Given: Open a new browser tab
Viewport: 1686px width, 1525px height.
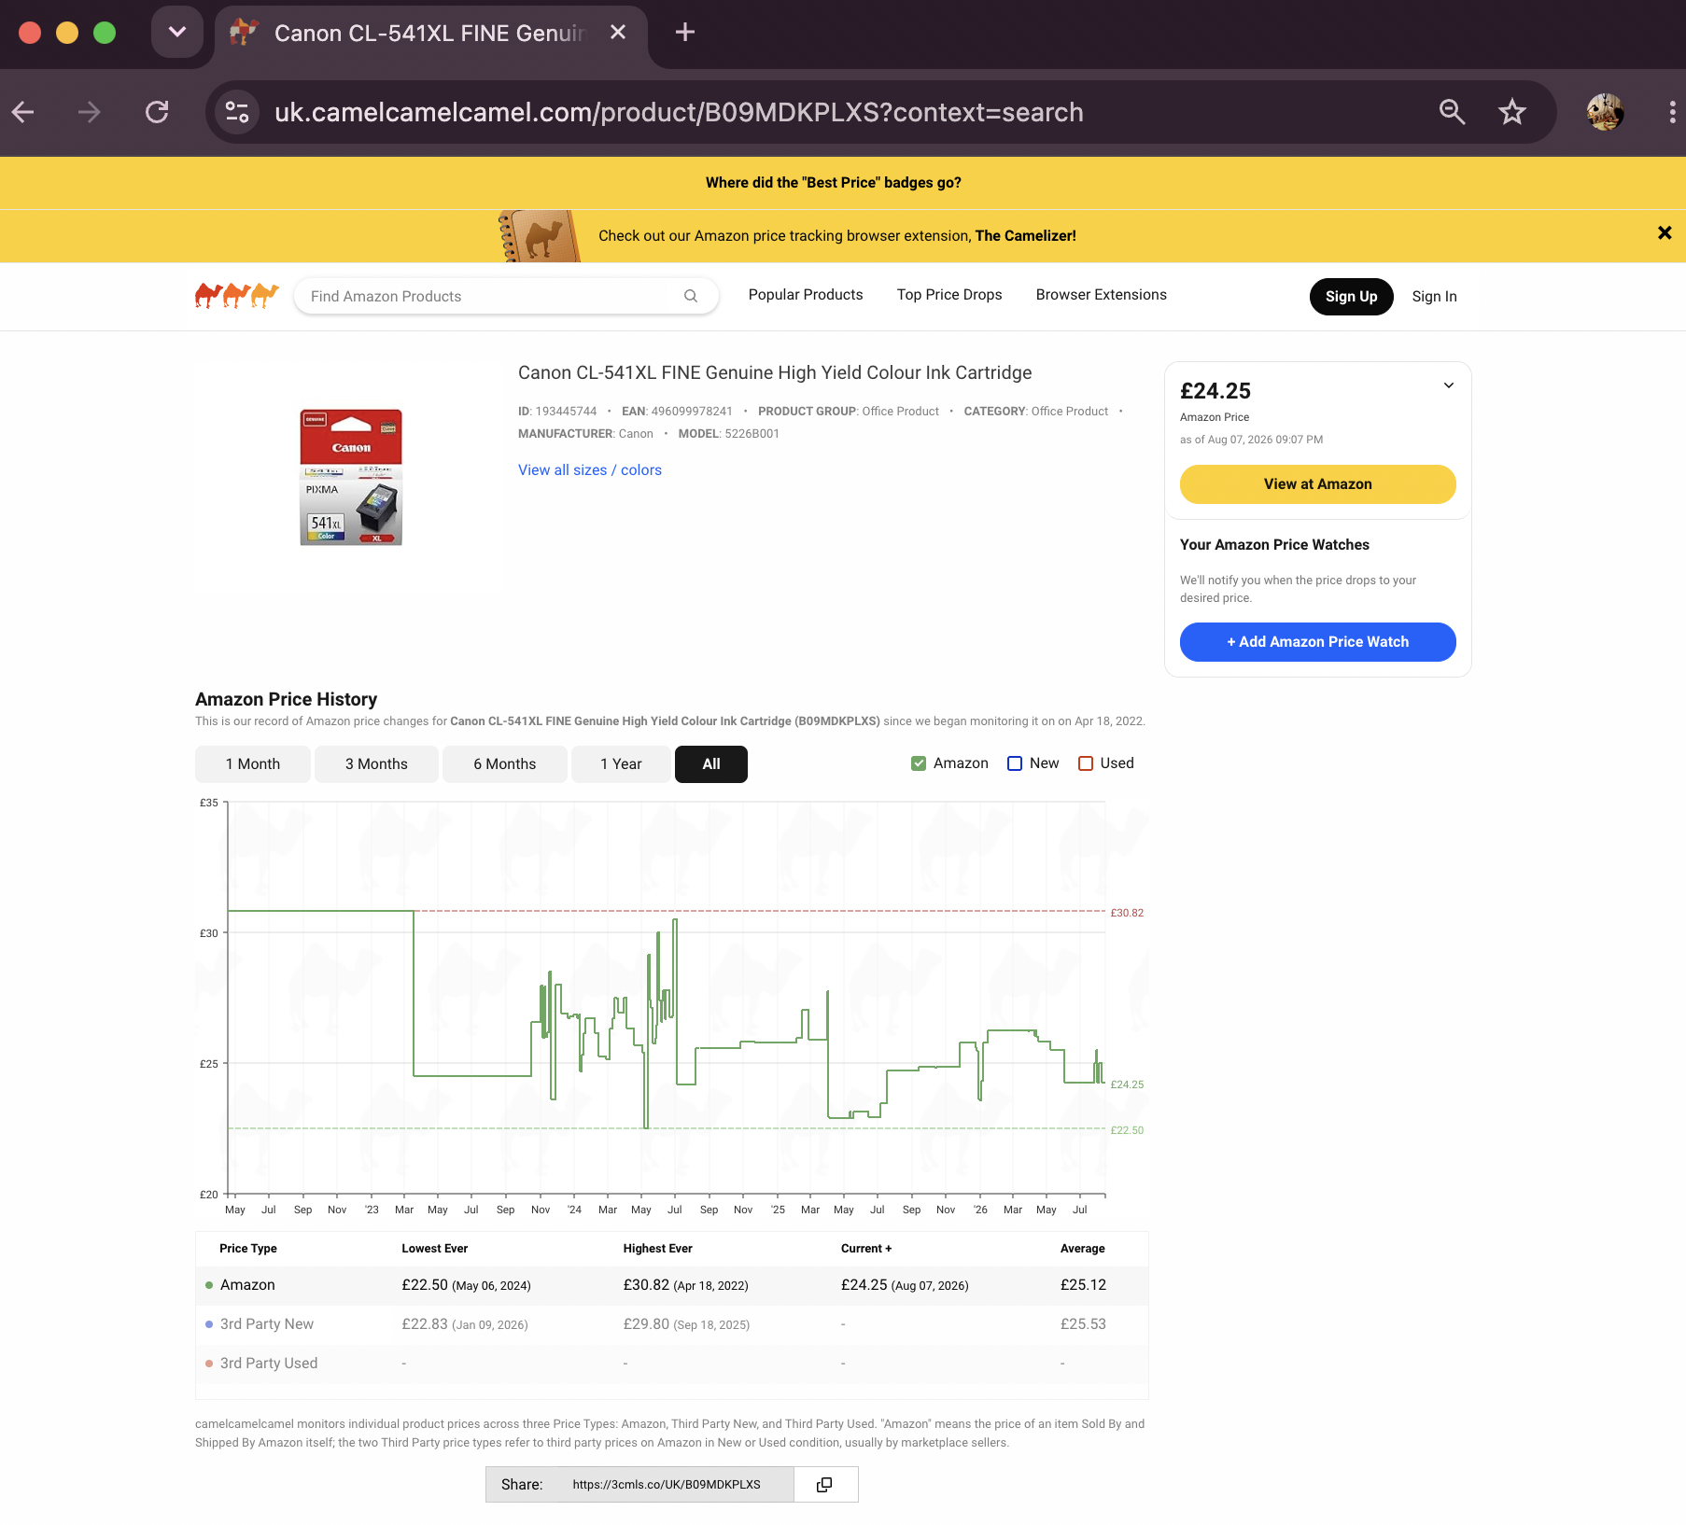Looking at the screenshot, I should [x=685, y=33].
